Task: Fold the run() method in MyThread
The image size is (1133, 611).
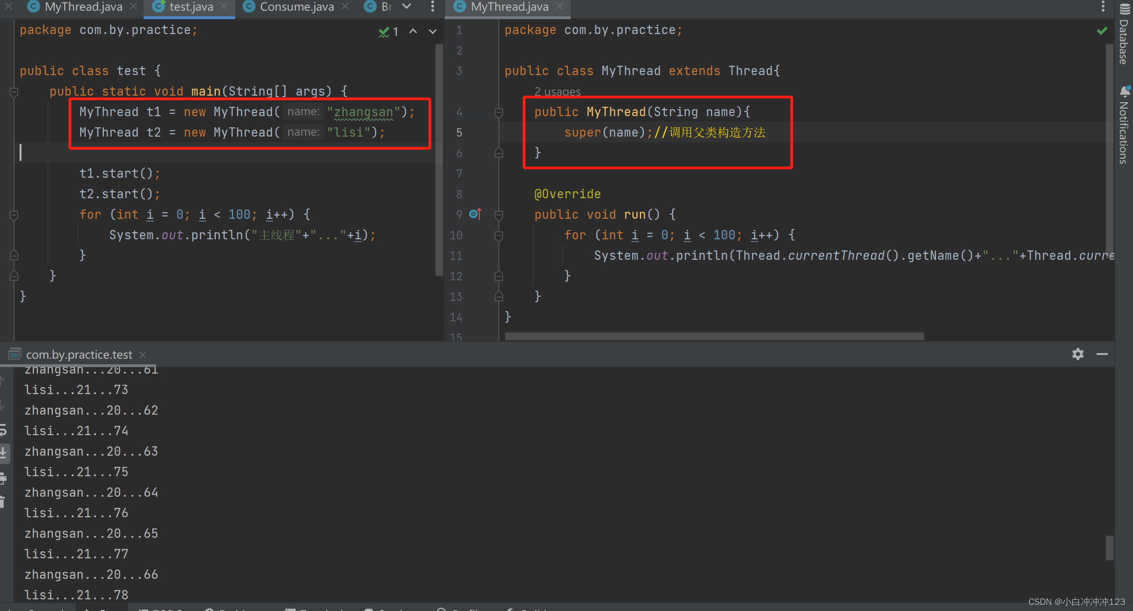Action: pos(498,215)
